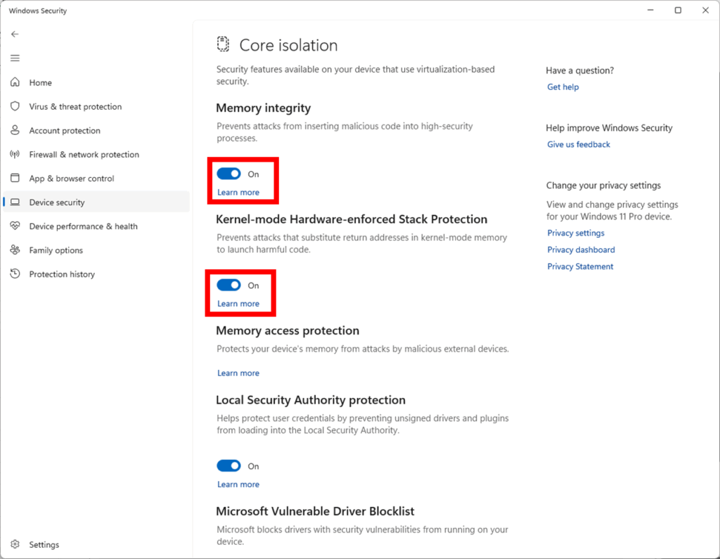Viewport: 720px width, 559px height.
Task: Click Learn more under Local Security Authority
Action: (x=238, y=484)
